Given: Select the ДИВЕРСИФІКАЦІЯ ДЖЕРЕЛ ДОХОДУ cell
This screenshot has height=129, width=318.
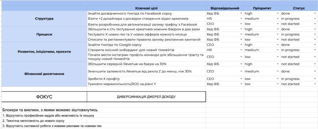Looking at the screenshot, I should (146, 97).
